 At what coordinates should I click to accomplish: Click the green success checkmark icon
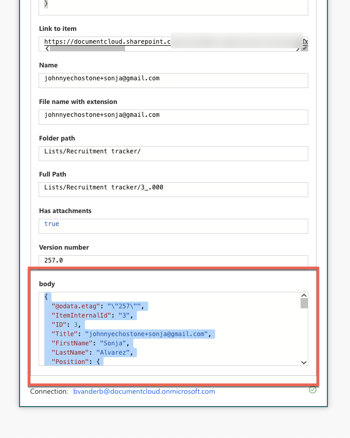312,390
